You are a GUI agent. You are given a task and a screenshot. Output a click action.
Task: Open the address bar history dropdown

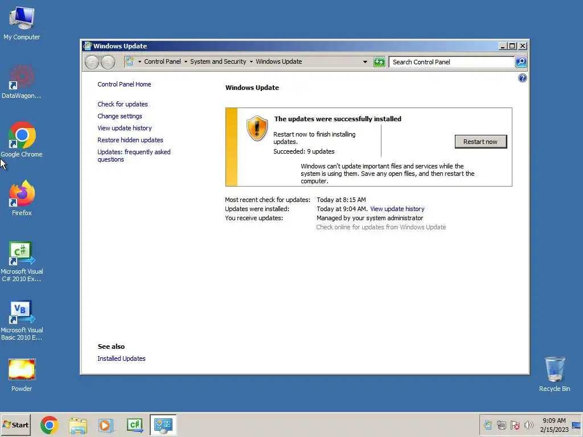click(365, 61)
